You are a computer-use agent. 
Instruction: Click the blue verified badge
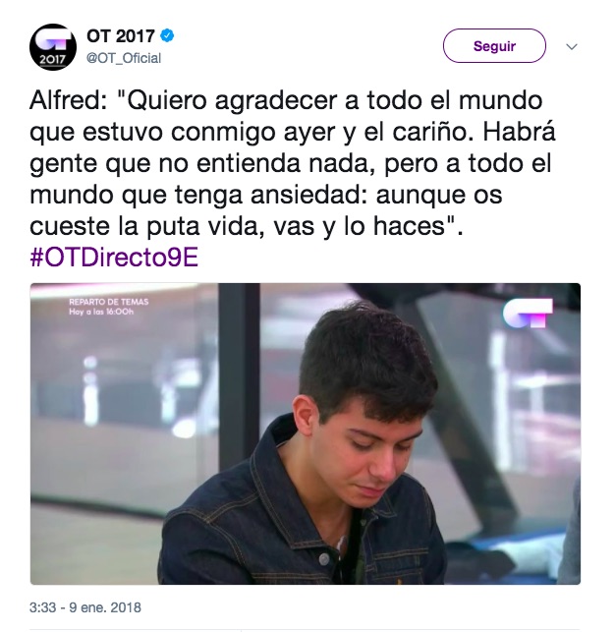(167, 35)
